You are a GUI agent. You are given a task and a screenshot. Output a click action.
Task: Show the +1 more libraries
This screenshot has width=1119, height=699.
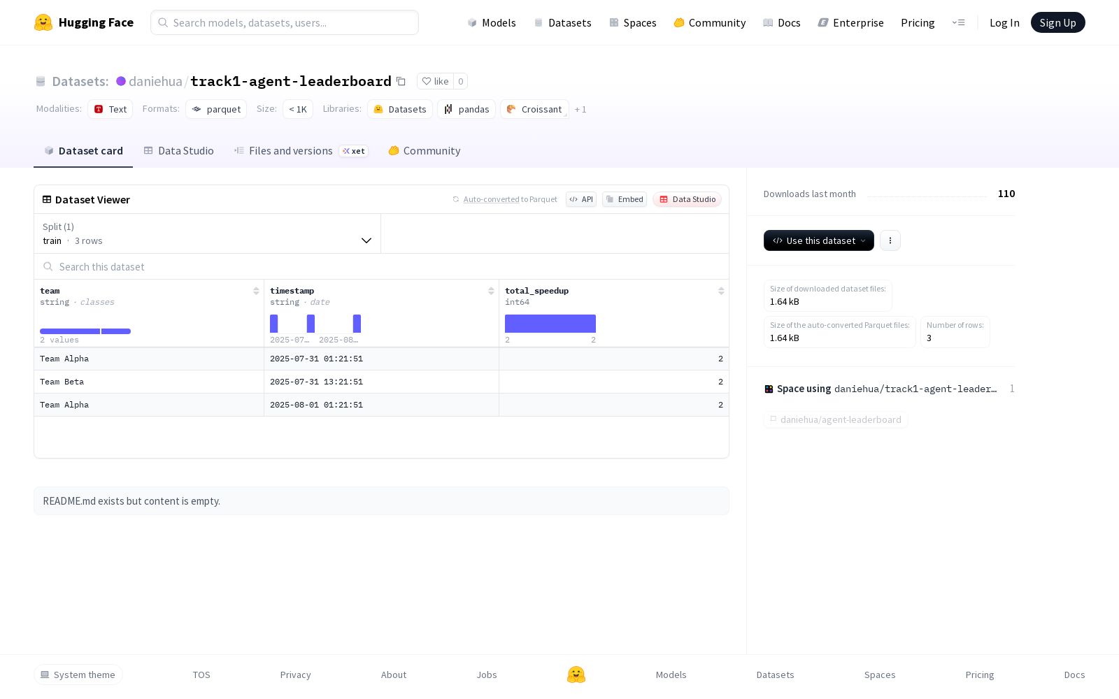pos(580,109)
